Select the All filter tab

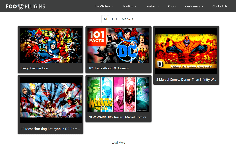click(x=105, y=19)
